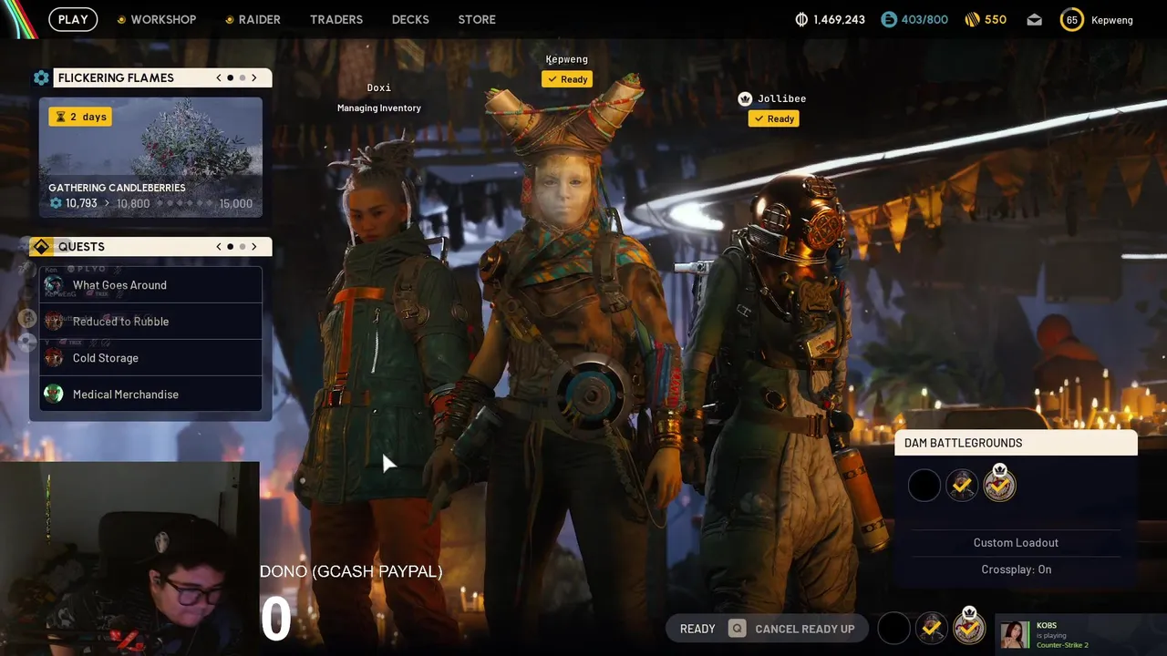Click the Kepweng name above center character

tap(567, 59)
